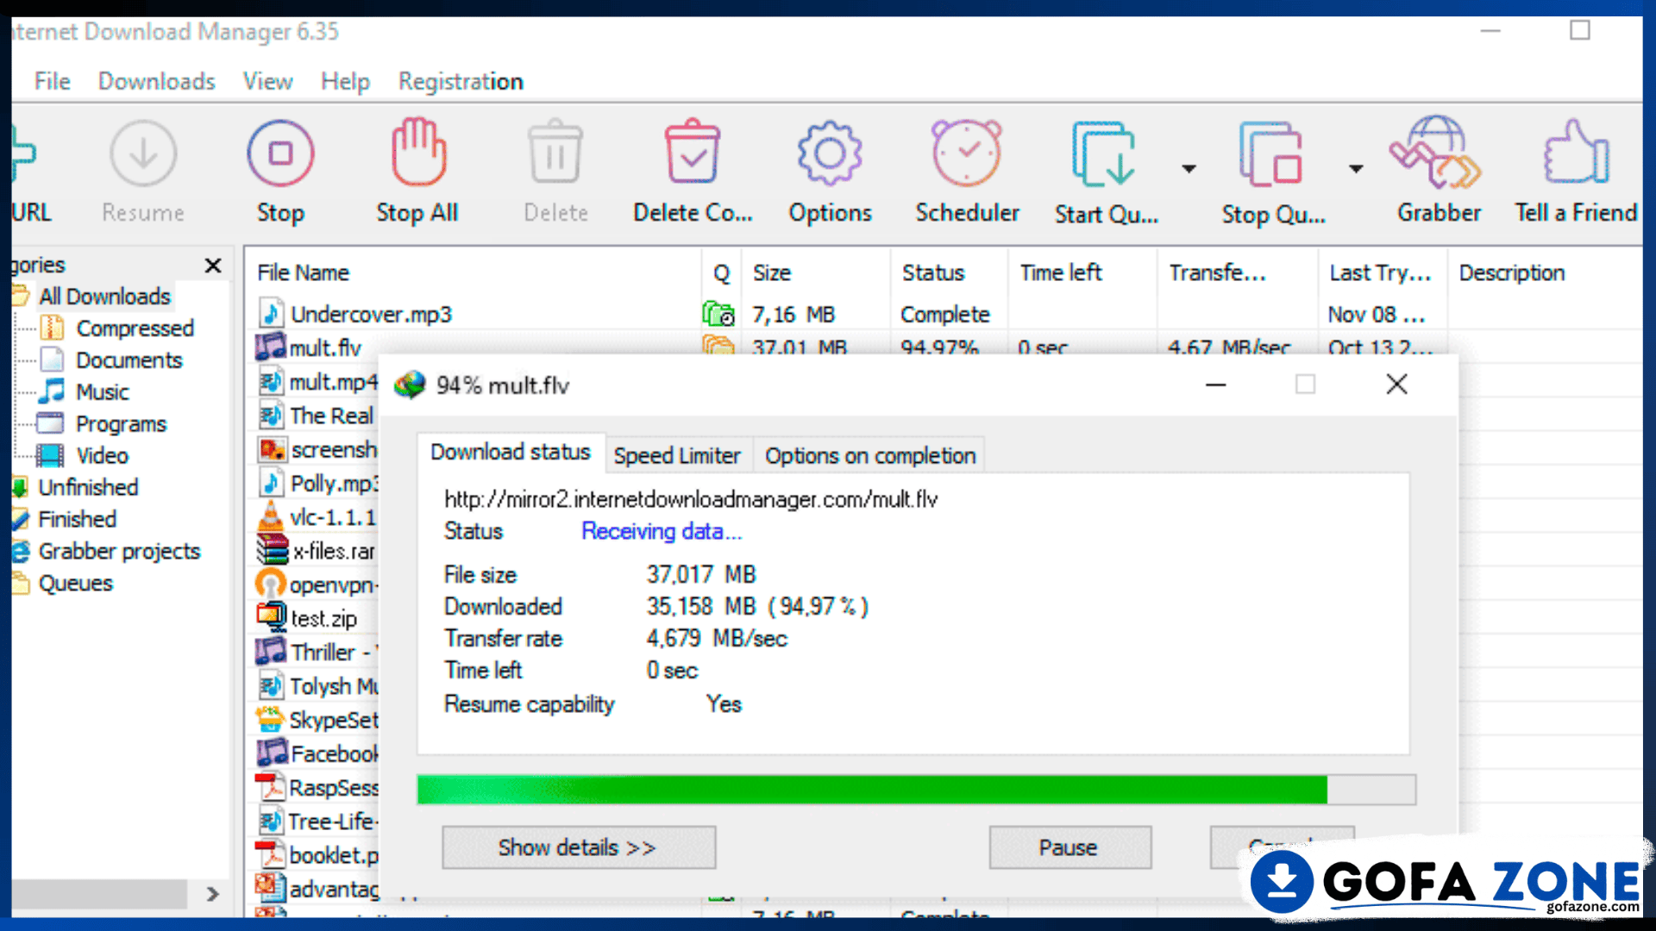1656x931 pixels.
Task: Select x-files.rar file row
Action: (316, 551)
